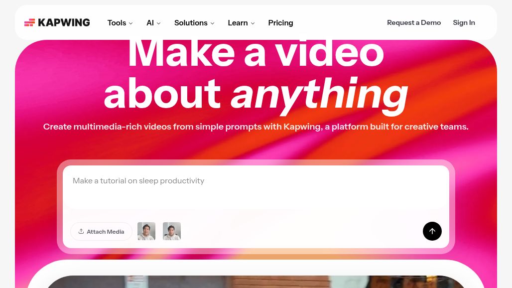The width and height of the screenshot is (512, 288).
Task: Go to the Pricing page
Action: 280,23
